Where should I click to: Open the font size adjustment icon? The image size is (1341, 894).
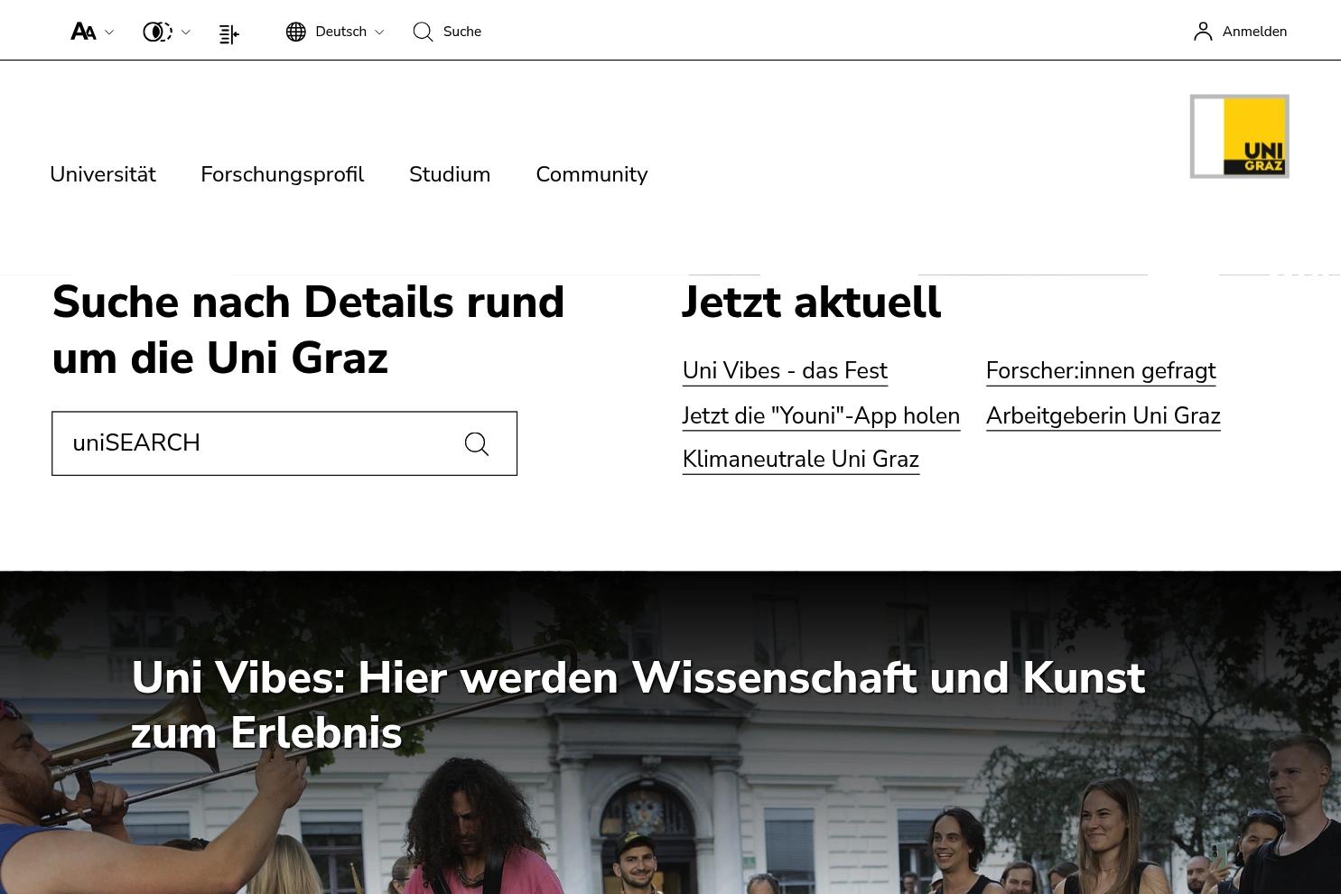click(x=83, y=32)
